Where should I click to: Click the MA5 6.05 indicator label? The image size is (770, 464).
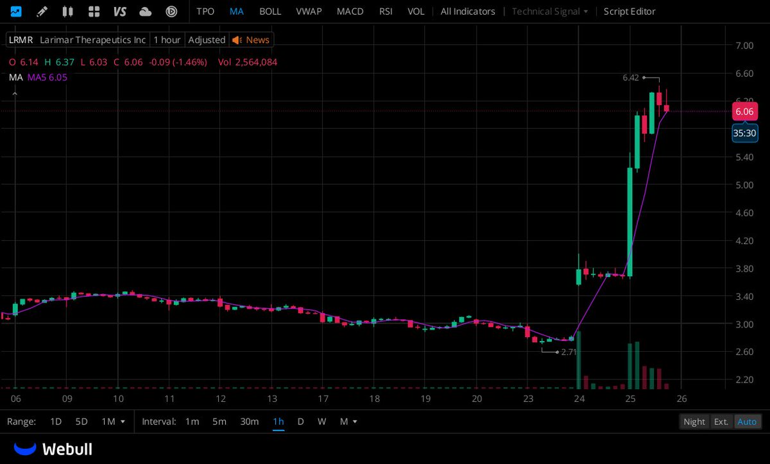(47, 77)
